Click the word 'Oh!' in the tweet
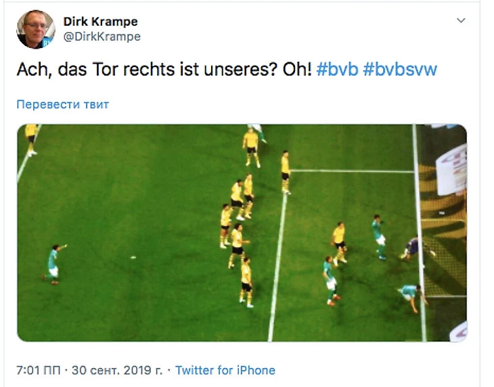This screenshot has height=387, width=494. coord(297,70)
